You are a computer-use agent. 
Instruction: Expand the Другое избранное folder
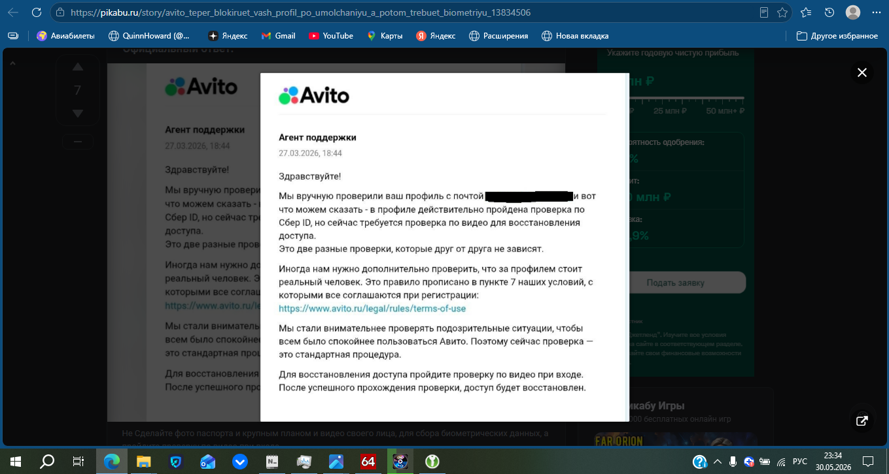[x=837, y=36]
